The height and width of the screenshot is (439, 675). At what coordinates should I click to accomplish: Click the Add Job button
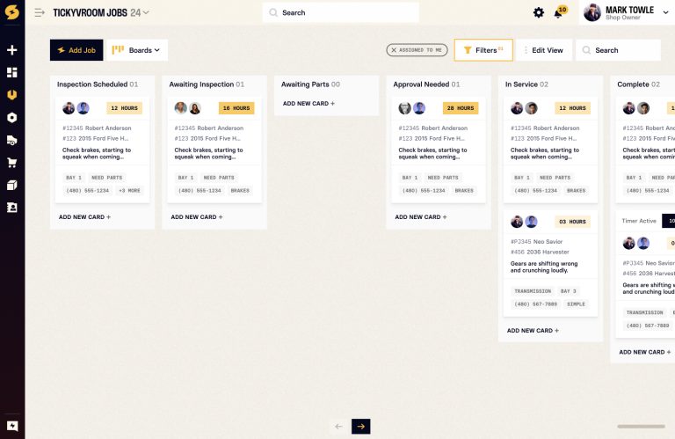click(x=76, y=50)
